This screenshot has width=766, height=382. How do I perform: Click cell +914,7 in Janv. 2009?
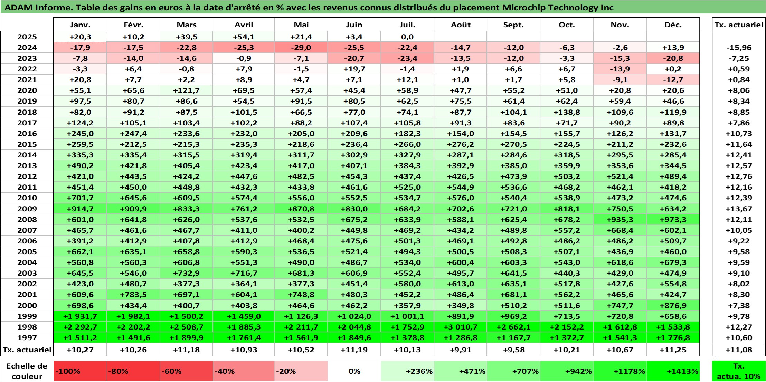point(80,209)
